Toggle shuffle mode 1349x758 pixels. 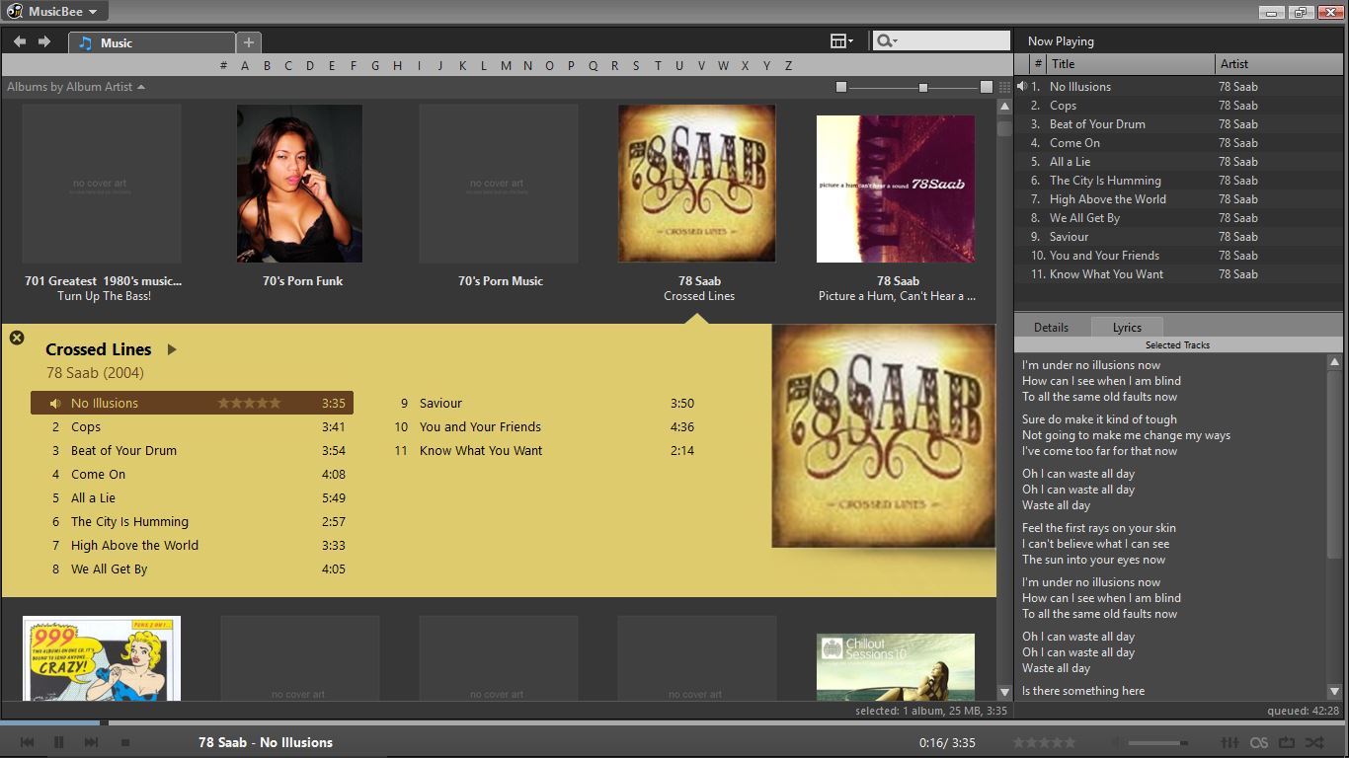click(1314, 742)
